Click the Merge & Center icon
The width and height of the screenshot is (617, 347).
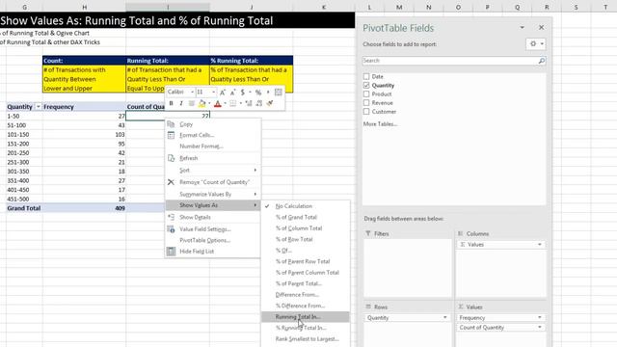tap(279, 93)
